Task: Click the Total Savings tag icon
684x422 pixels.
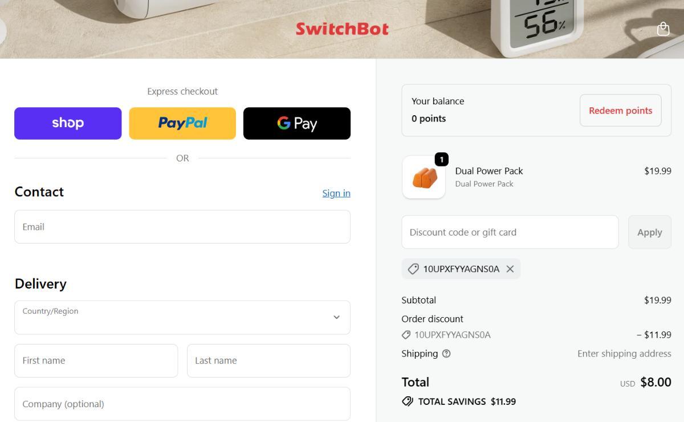Action: pos(408,401)
